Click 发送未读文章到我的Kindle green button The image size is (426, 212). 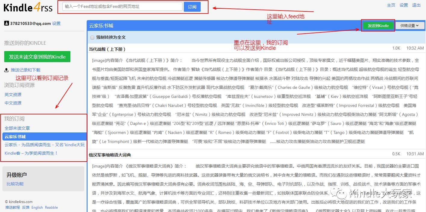pos(37,57)
